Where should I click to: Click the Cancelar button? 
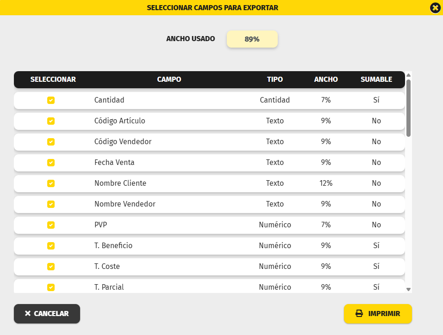tap(47, 314)
